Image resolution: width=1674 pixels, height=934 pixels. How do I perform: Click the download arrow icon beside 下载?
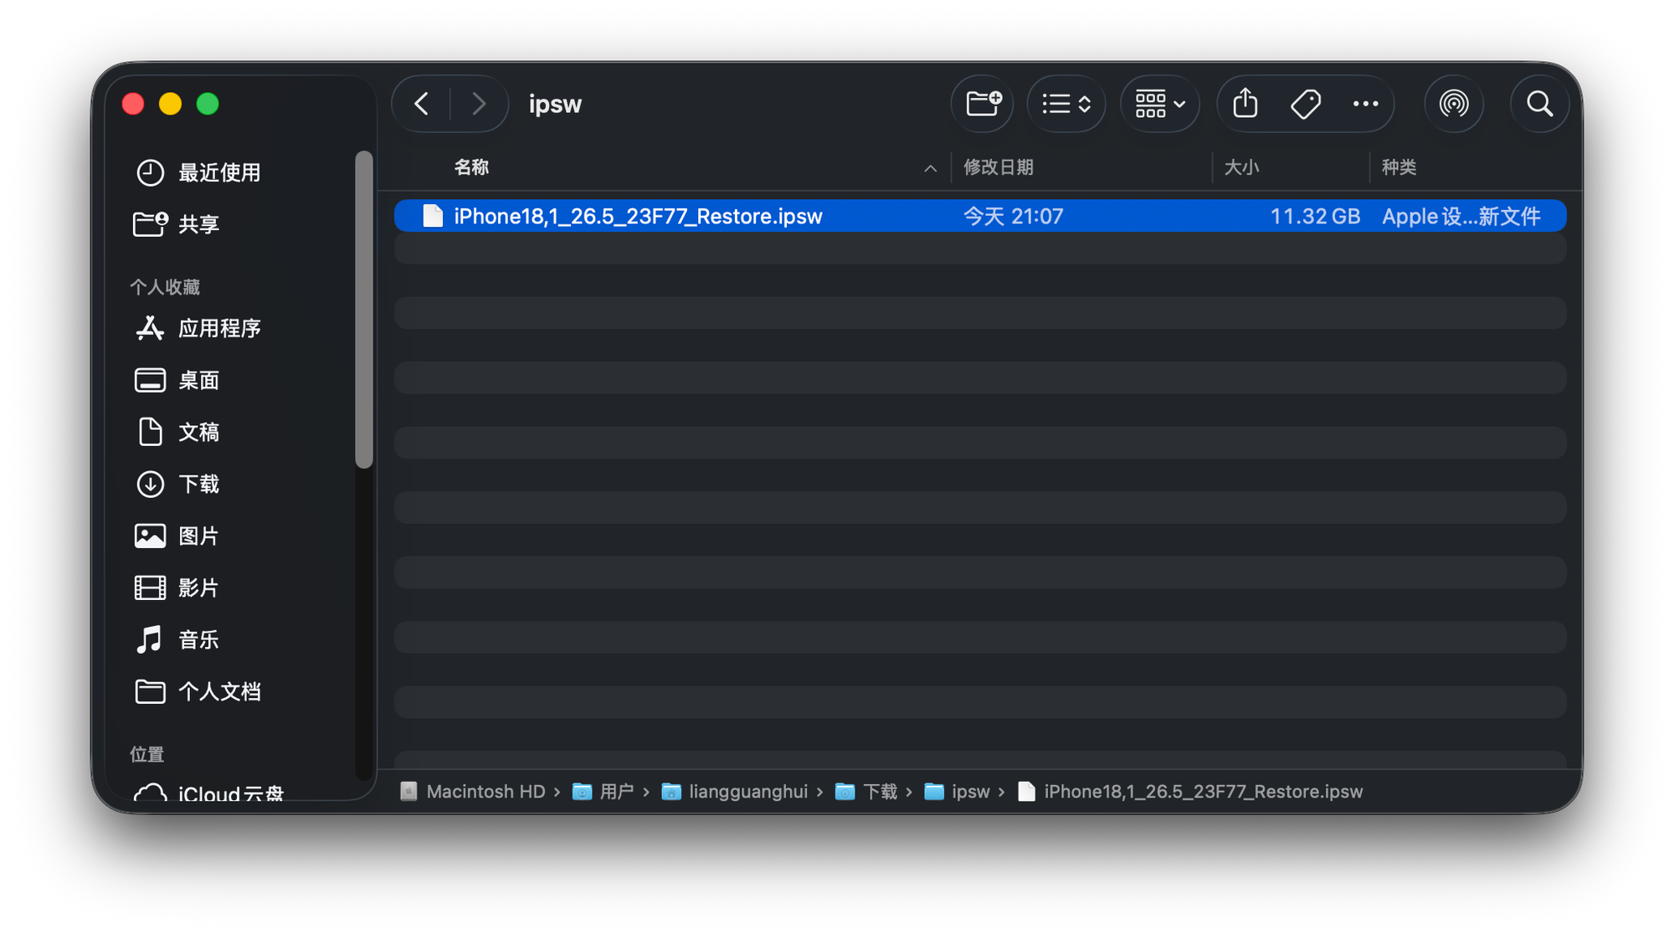pos(150,484)
